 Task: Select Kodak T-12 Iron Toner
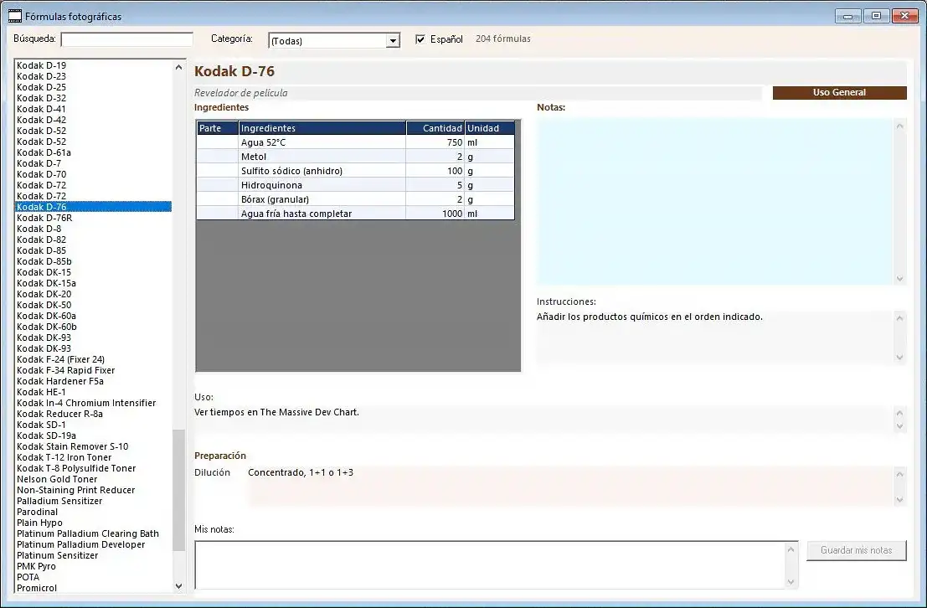coord(93,457)
